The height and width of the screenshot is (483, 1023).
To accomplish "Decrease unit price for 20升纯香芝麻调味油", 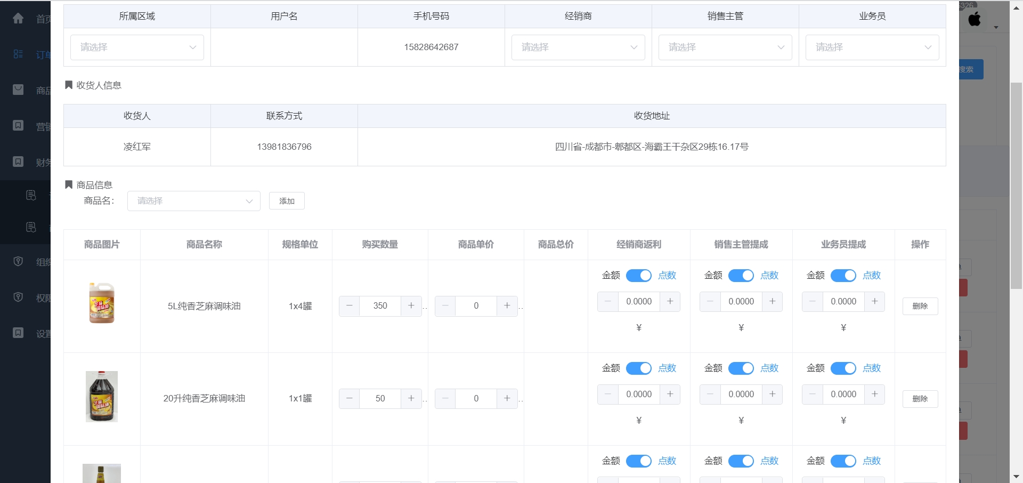I will tap(445, 399).
